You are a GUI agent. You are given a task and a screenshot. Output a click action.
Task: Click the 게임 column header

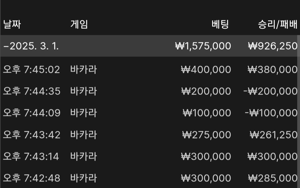(x=79, y=24)
